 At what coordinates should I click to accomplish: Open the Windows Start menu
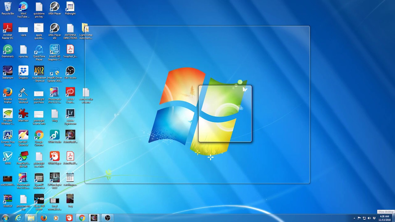(6, 218)
